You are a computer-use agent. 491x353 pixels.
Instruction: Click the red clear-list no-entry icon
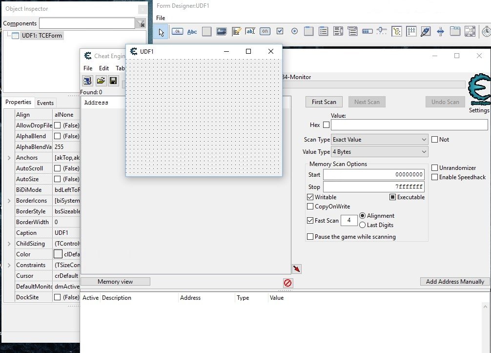(288, 283)
